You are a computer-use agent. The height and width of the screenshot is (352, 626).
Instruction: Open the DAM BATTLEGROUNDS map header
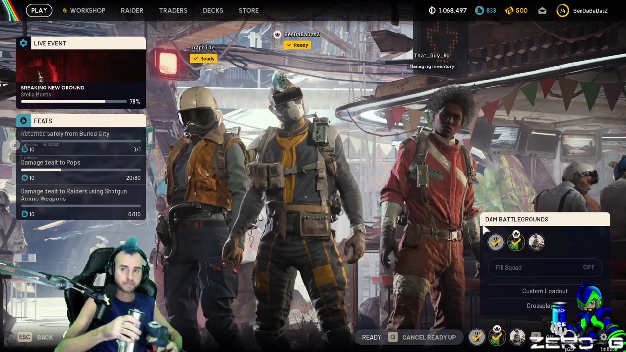coord(545,220)
